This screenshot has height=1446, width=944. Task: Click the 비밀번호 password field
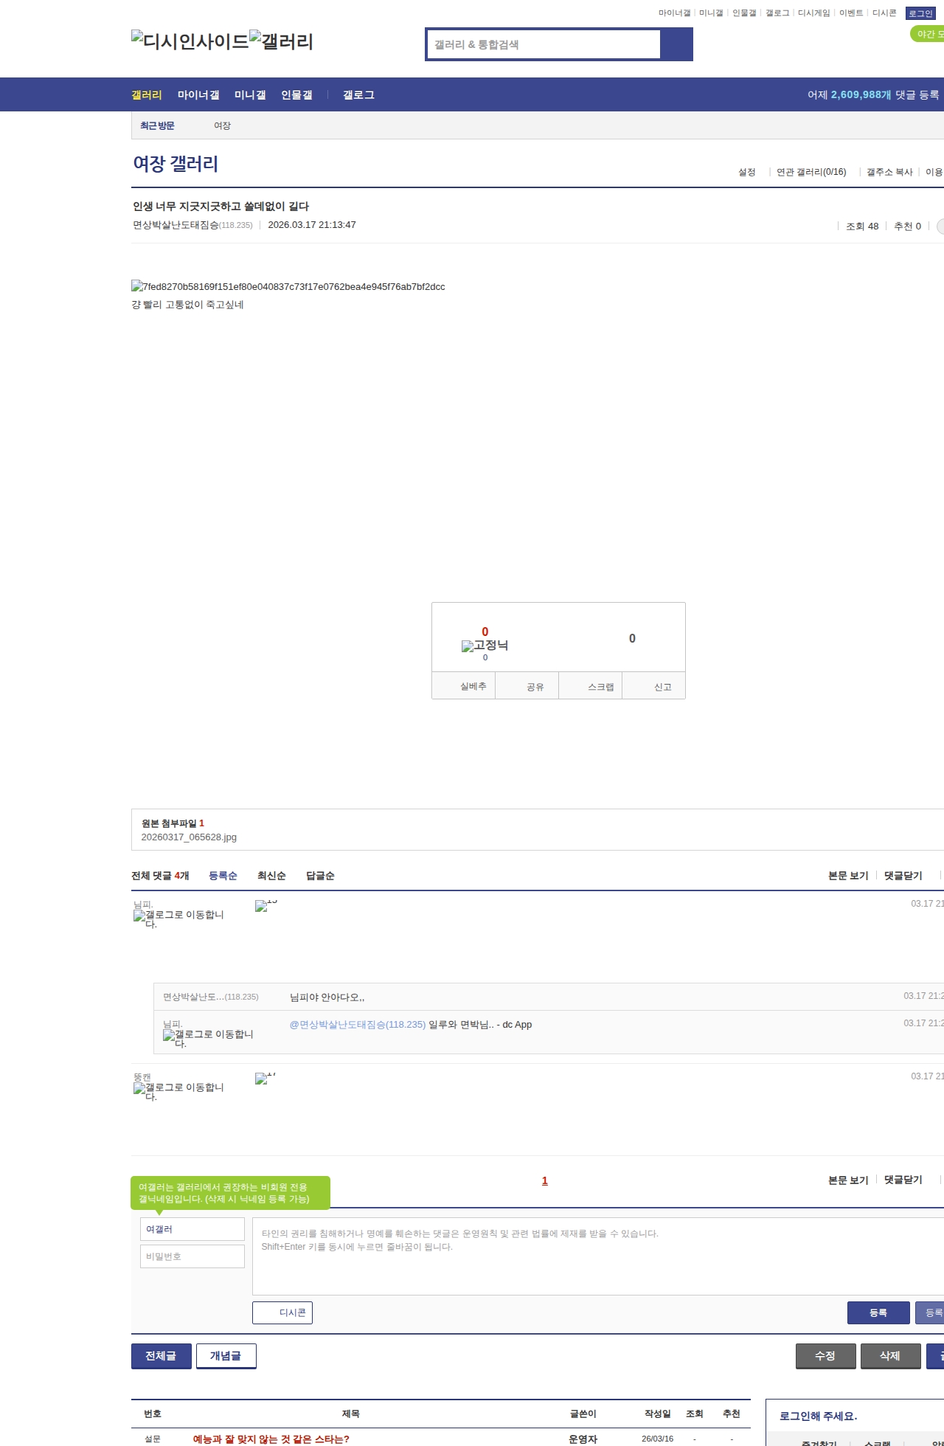tap(192, 1256)
